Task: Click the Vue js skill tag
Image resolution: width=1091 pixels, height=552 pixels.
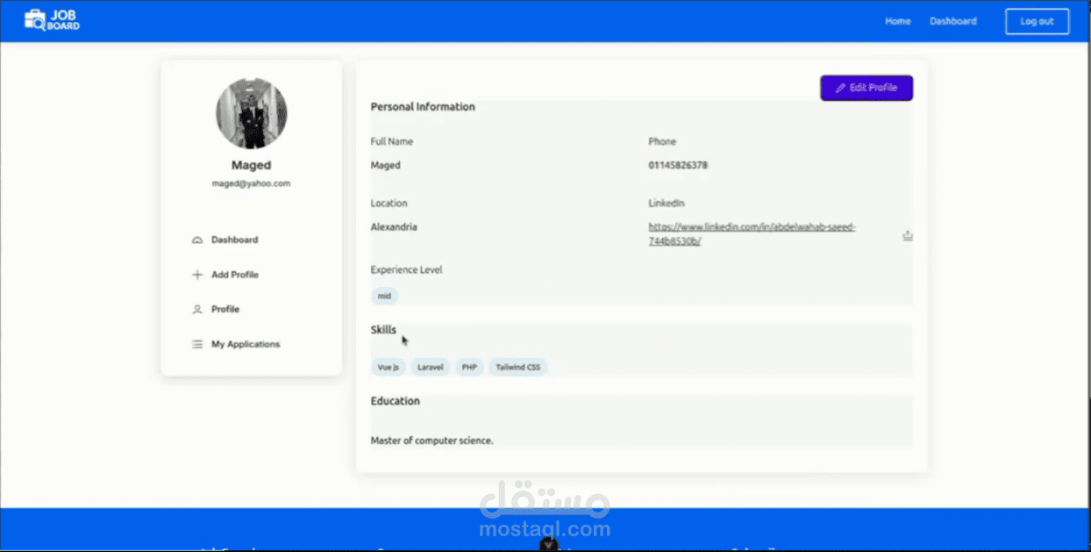Action: pyautogui.click(x=389, y=367)
